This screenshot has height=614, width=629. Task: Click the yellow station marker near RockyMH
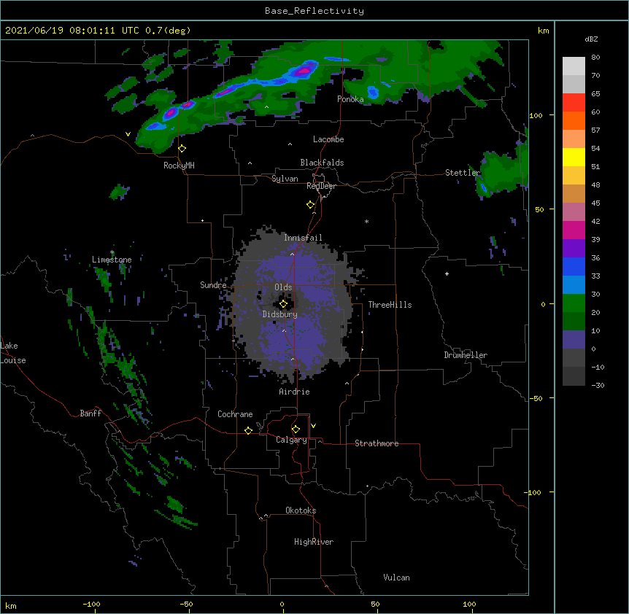(x=182, y=149)
